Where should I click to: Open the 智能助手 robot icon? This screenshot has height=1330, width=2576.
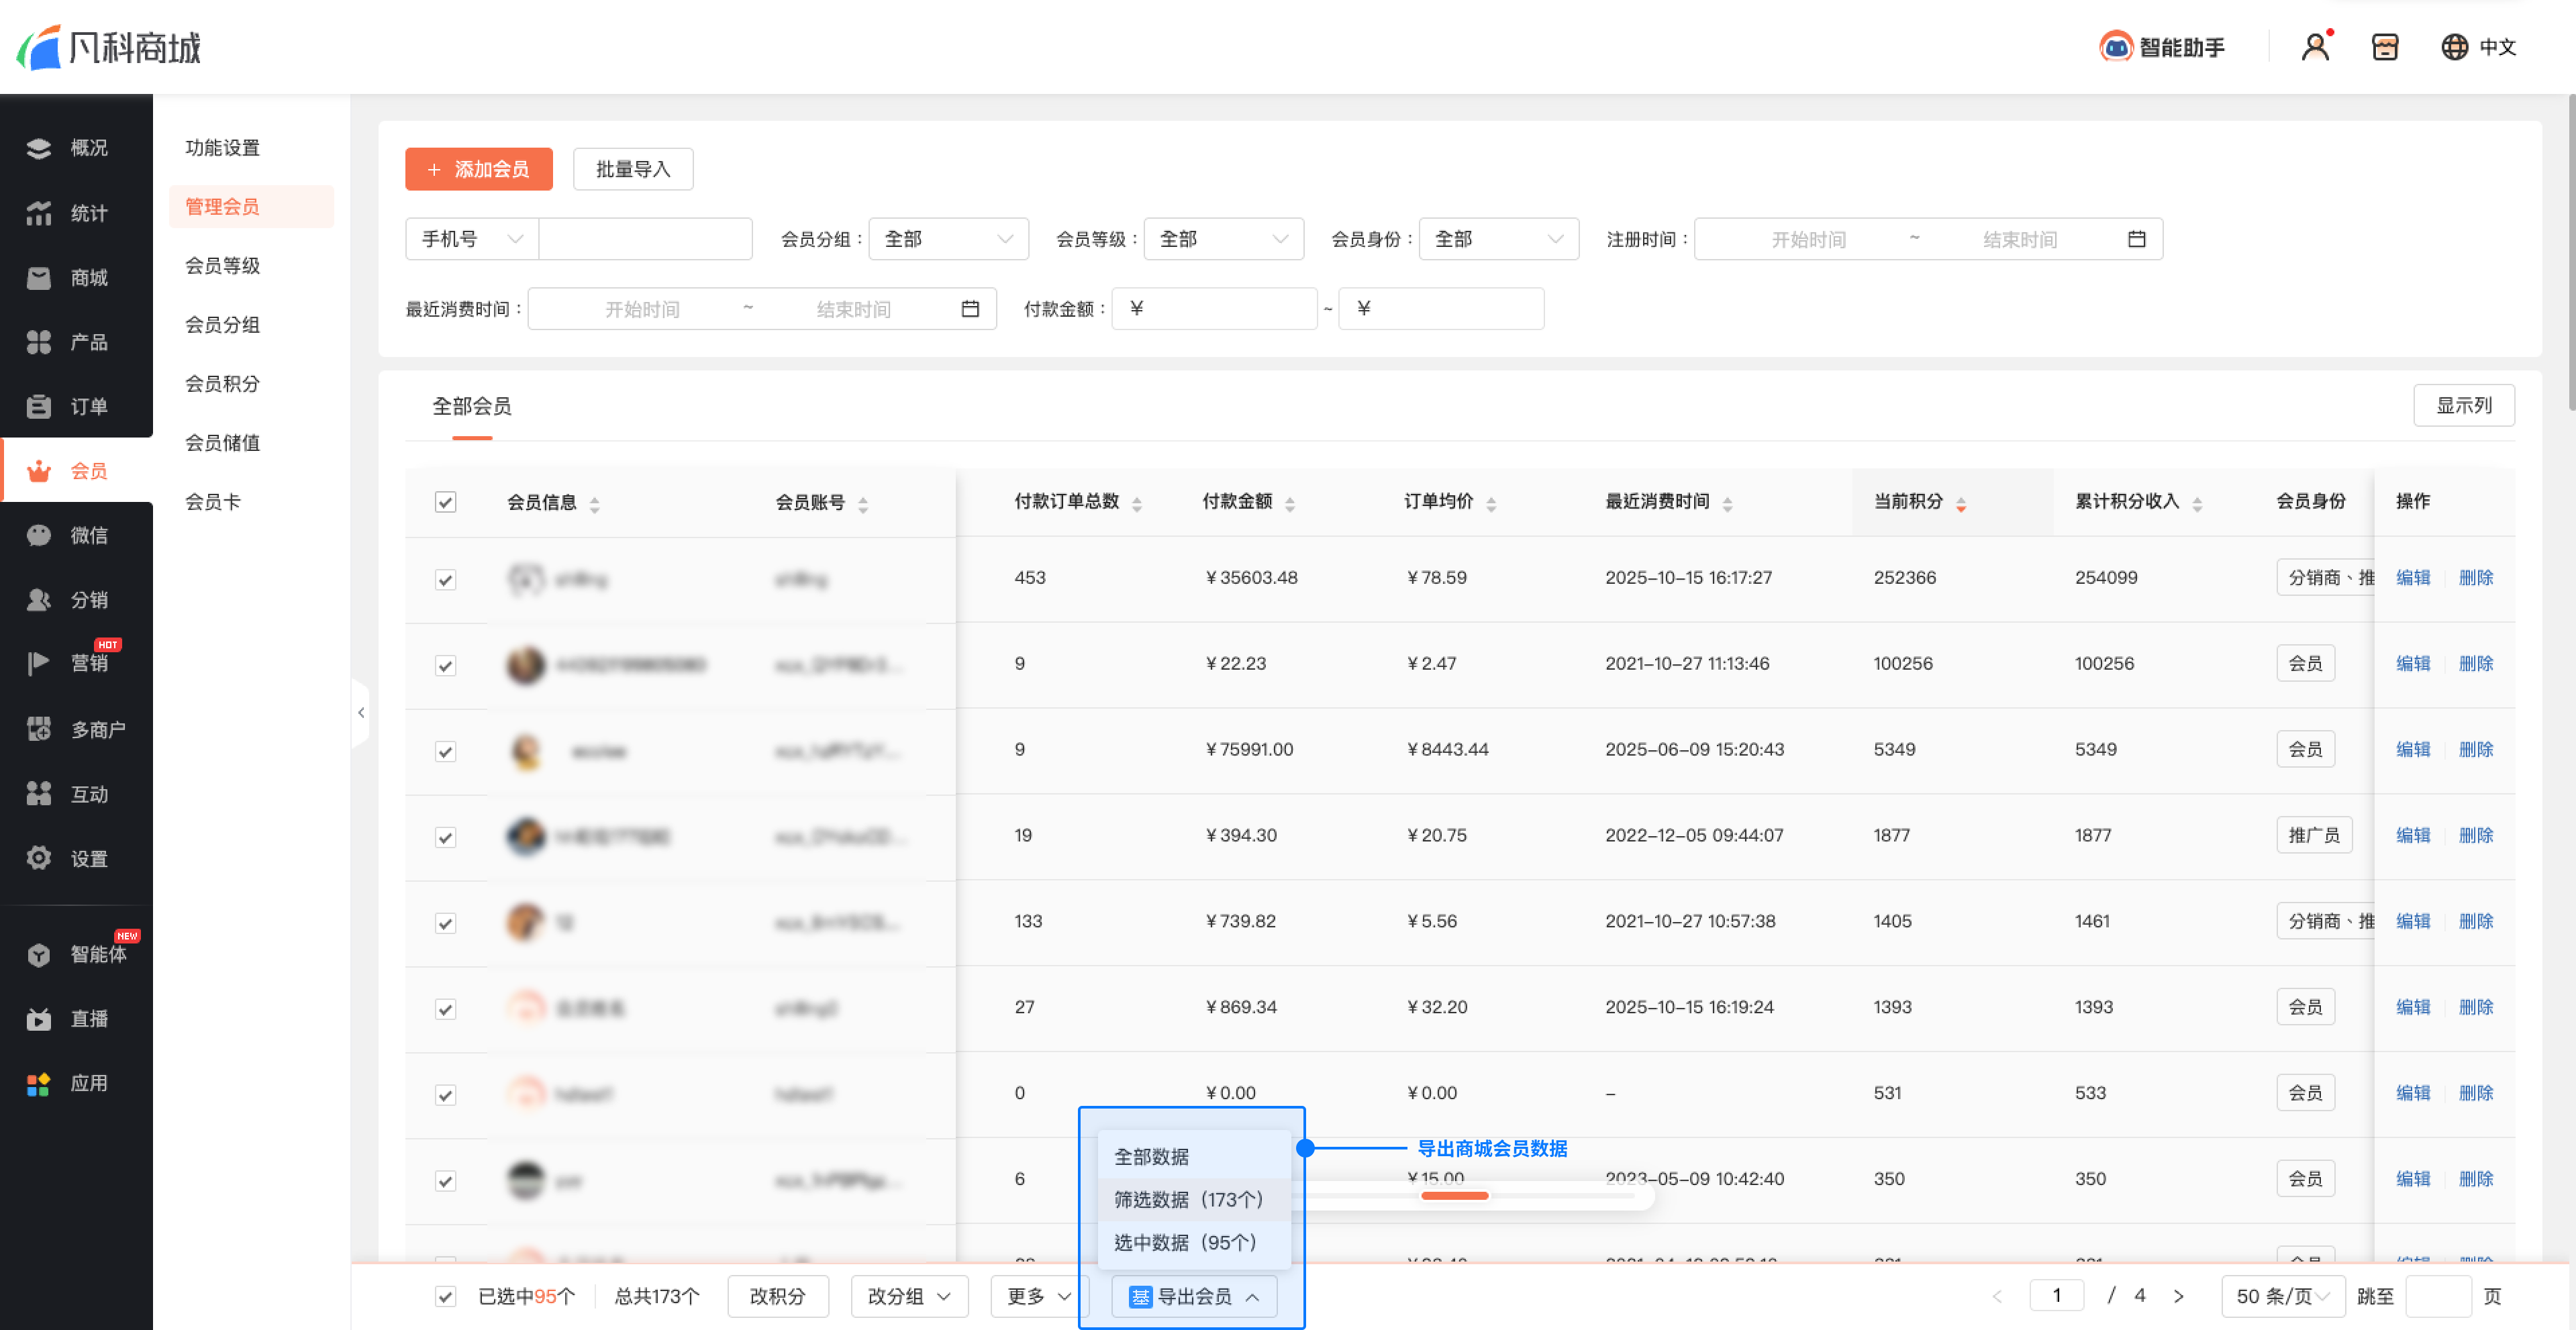pyautogui.click(x=2115, y=47)
